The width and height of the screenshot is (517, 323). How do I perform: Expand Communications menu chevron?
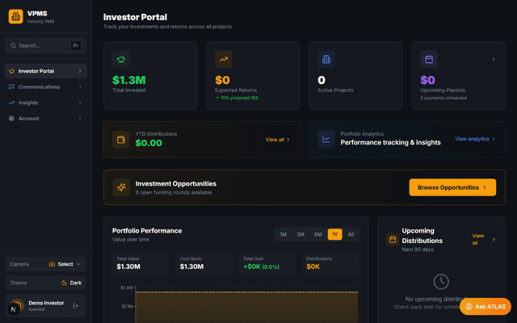point(80,86)
